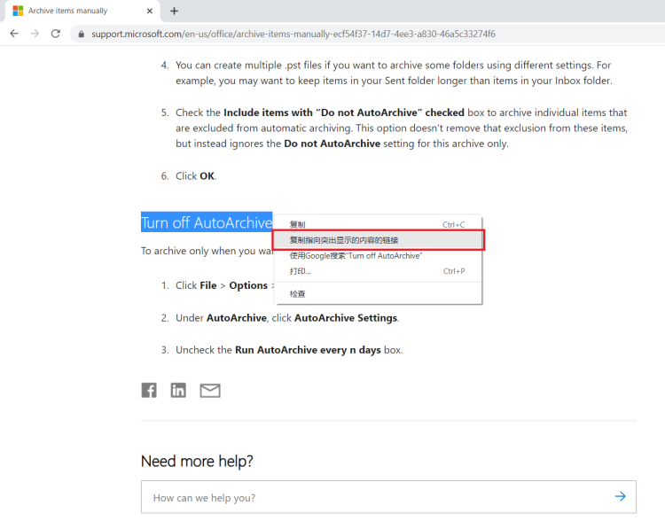Reload the page with the refresh icon

(56, 34)
